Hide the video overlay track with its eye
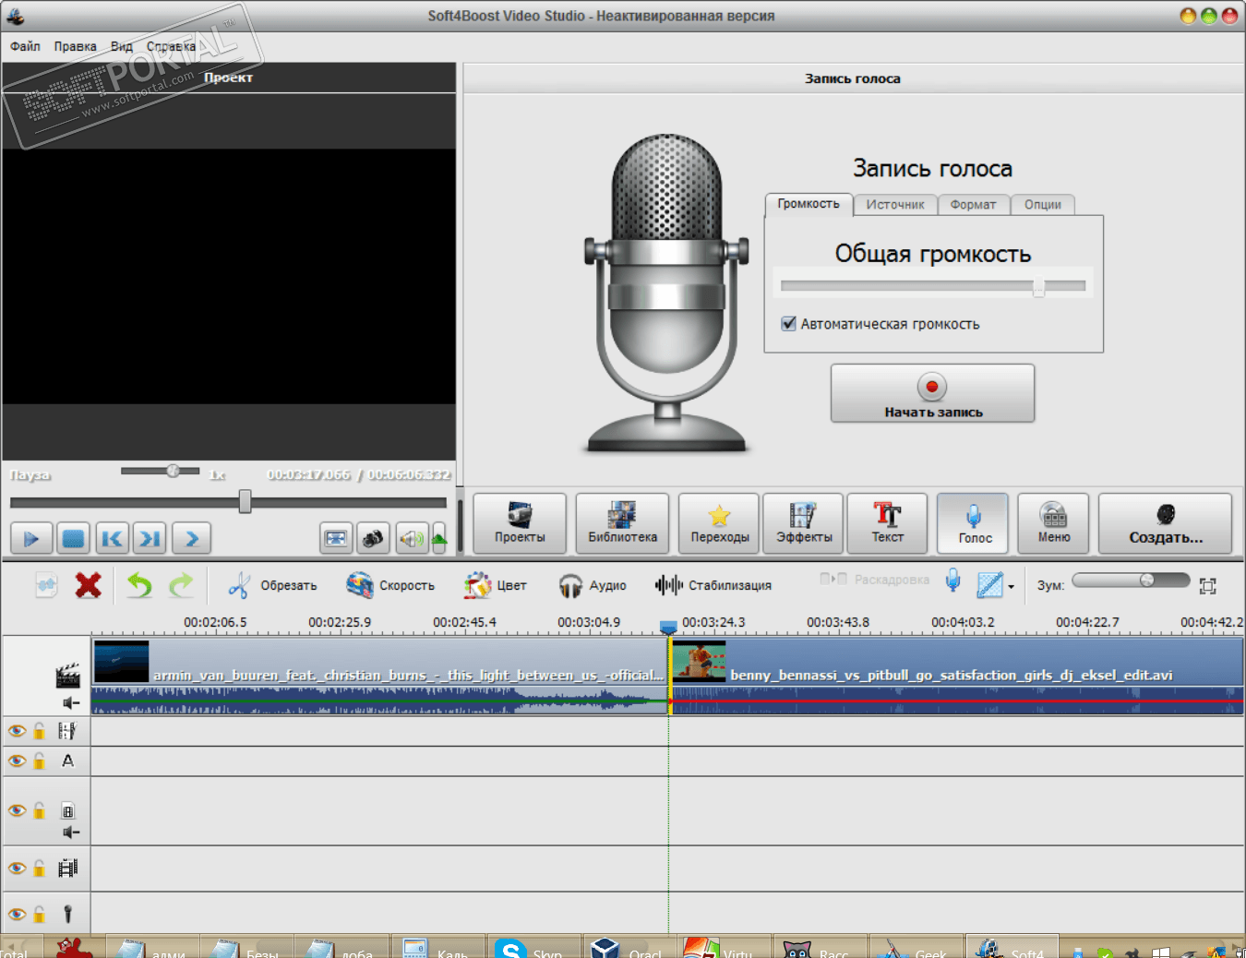 tap(17, 810)
